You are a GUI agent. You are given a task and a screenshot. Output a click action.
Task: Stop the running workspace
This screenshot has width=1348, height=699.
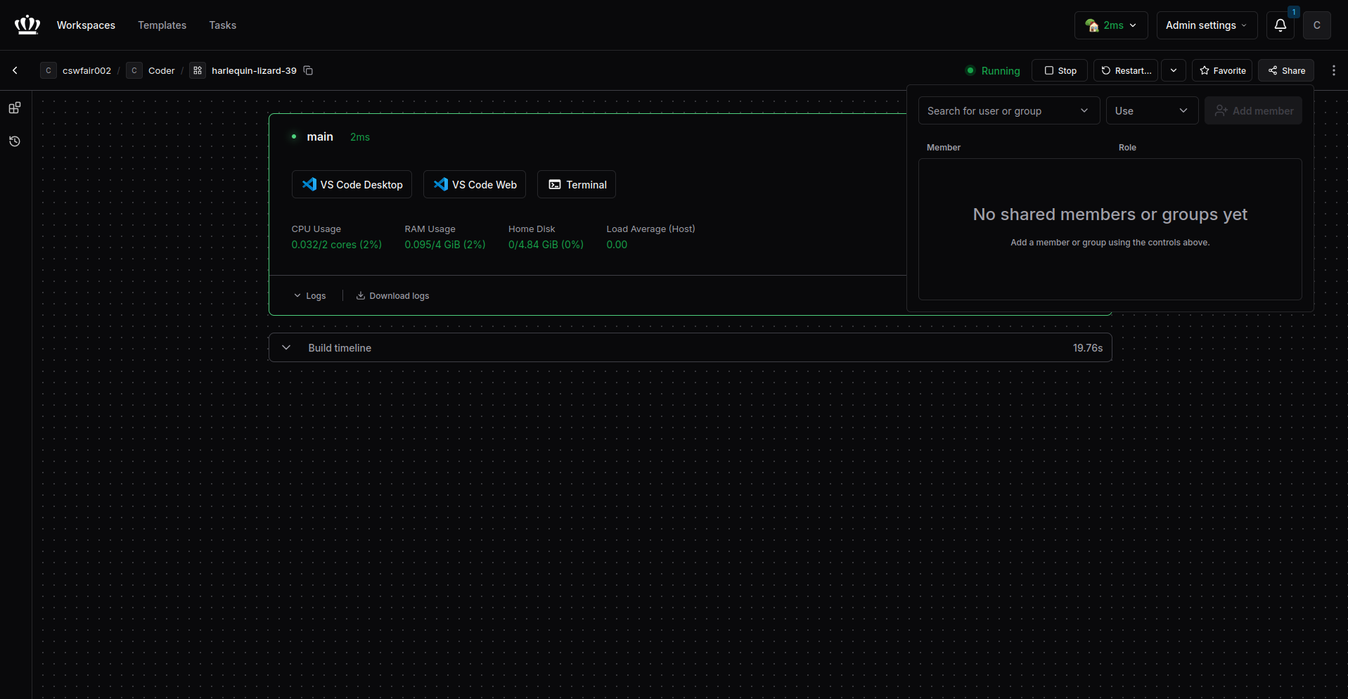1060,70
